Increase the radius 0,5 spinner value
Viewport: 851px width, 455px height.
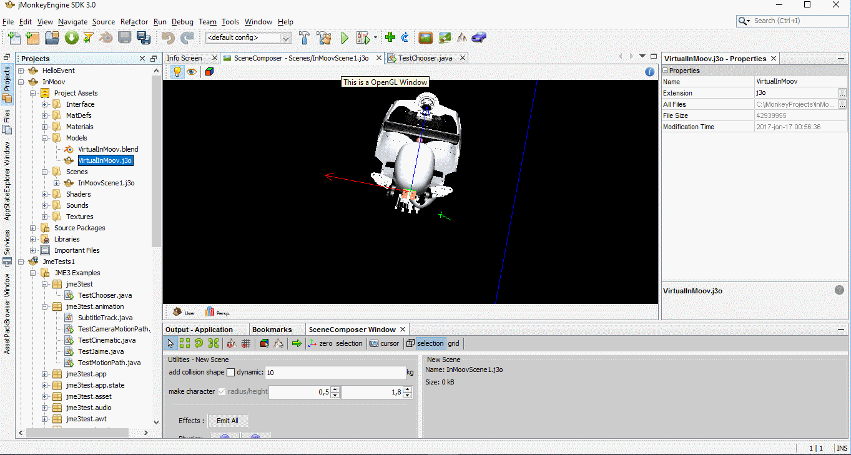[335, 389]
